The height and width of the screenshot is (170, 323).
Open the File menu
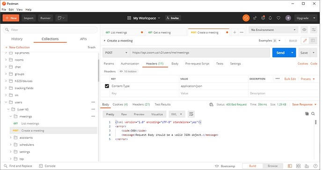[4, 9]
